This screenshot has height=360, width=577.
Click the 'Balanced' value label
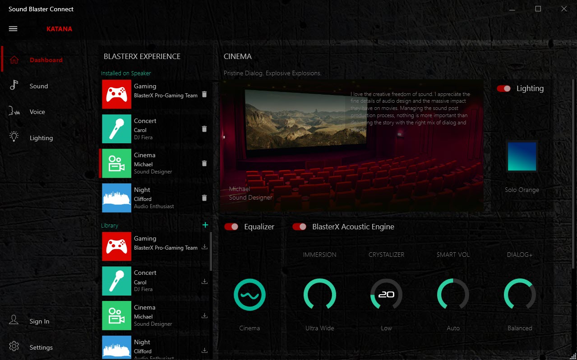pos(520,328)
